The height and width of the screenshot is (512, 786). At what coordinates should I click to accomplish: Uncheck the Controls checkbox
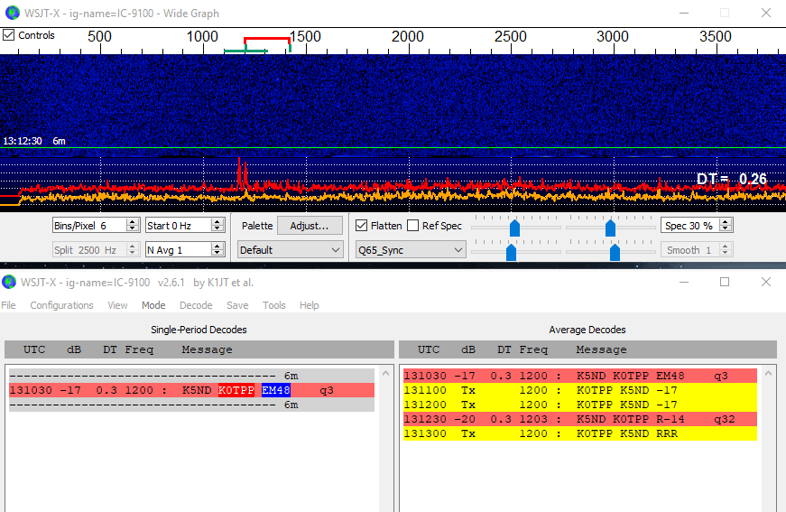9,35
